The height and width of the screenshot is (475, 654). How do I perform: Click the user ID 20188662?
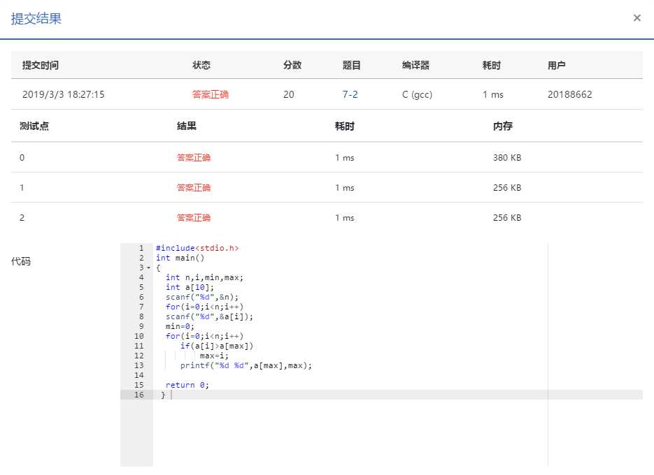(x=569, y=94)
